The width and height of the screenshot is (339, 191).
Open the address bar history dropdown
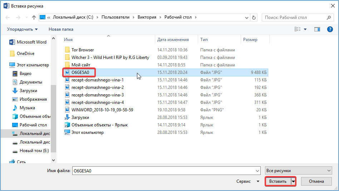click(246, 17)
